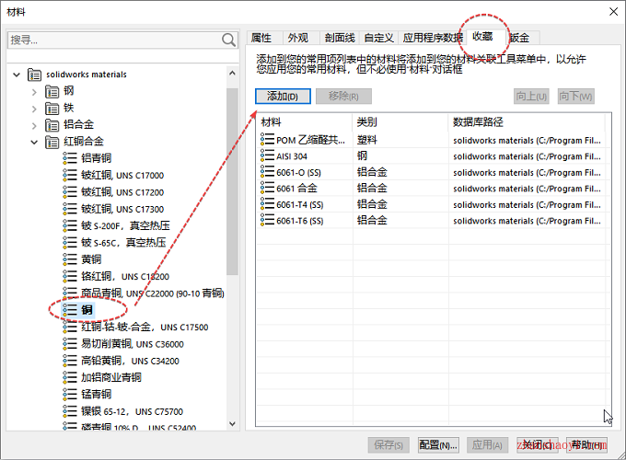Viewport: 626px width, 460px height.
Task: Click the 铝合金 category folder icon
Action: [x=52, y=125]
